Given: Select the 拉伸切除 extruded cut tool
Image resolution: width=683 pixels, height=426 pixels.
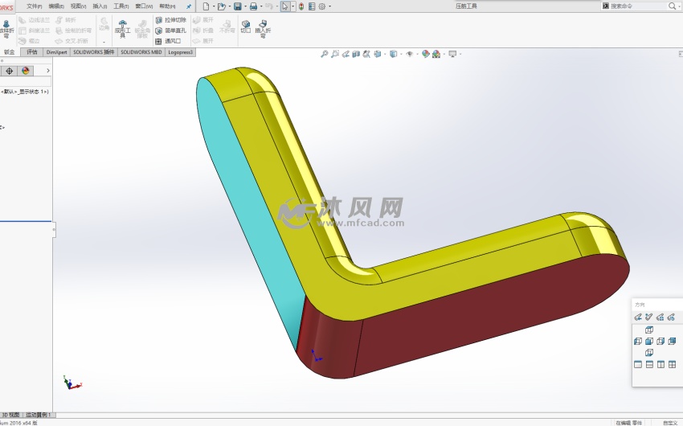Looking at the screenshot, I should click(x=171, y=20).
